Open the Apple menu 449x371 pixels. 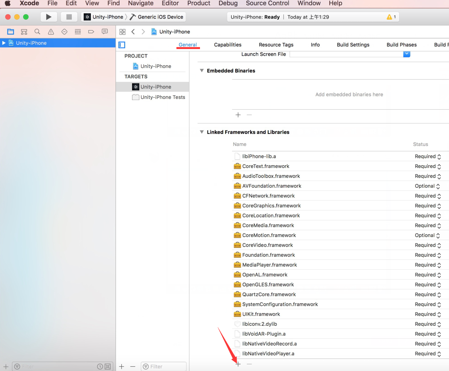[8, 3]
